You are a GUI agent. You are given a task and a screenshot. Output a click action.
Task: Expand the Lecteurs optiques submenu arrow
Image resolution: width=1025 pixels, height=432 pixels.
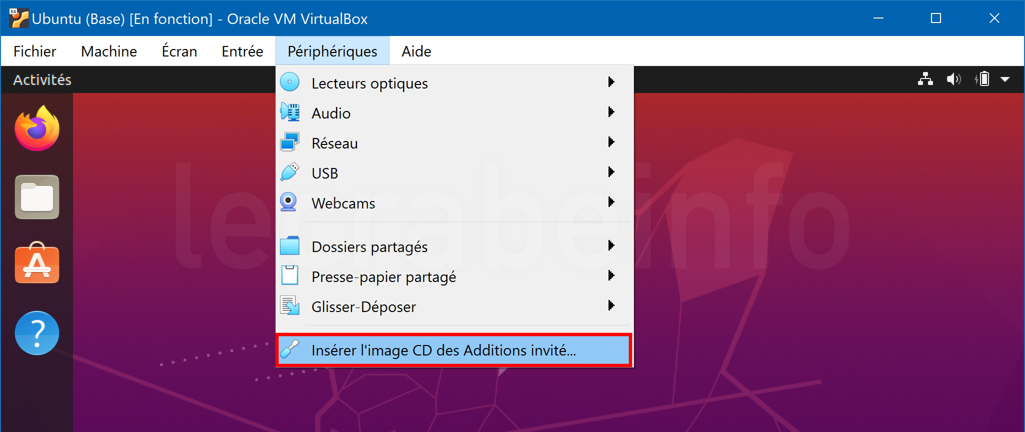click(x=611, y=82)
